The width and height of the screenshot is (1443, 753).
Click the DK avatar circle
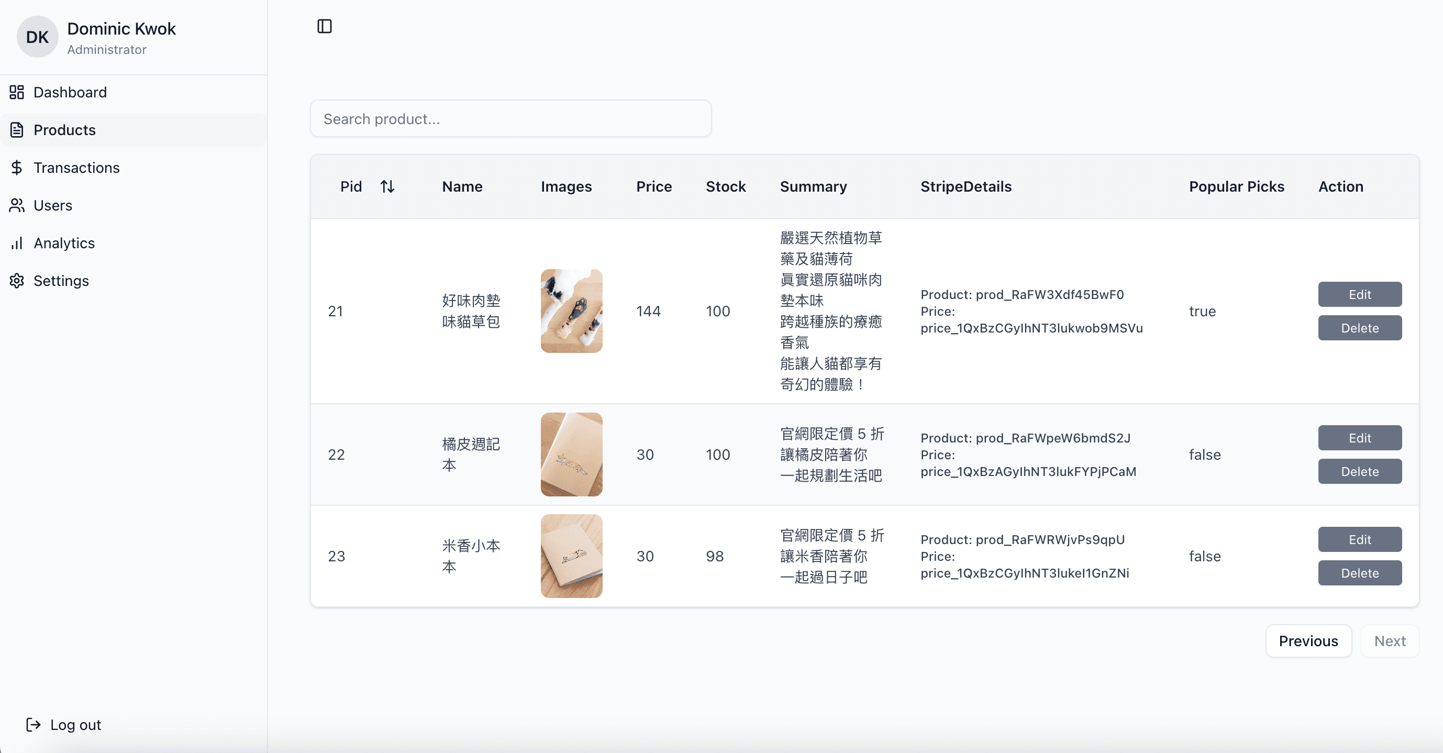[x=37, y=37]
